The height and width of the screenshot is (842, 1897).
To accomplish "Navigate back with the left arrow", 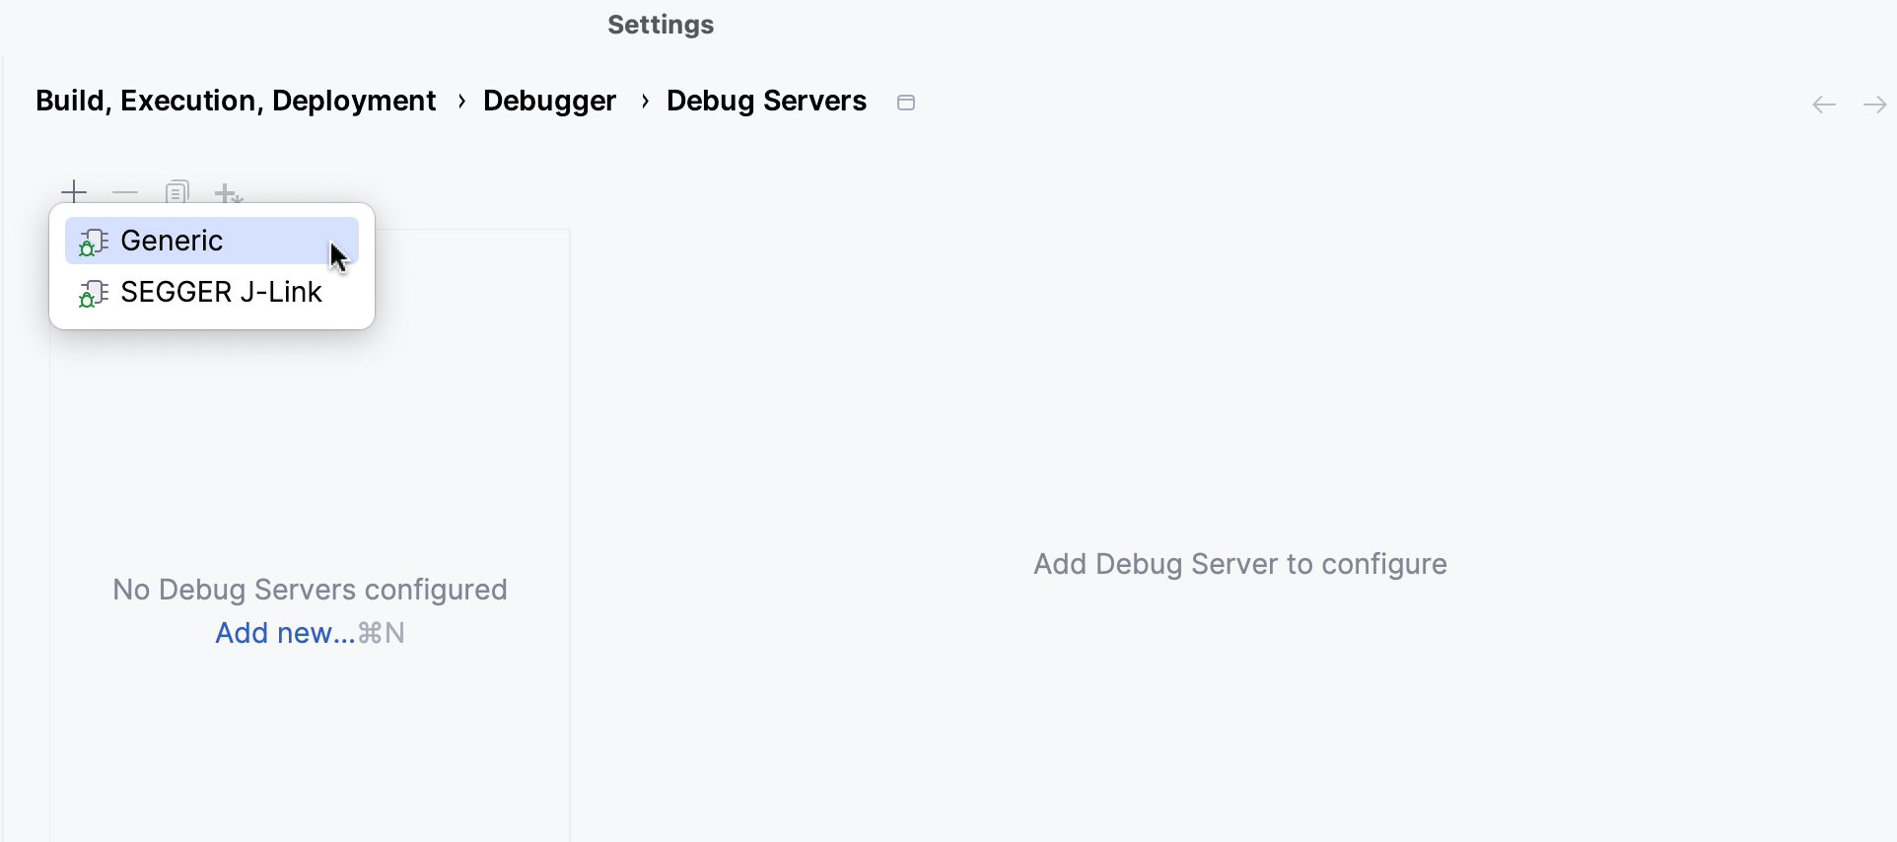I will coord(1824,105).
